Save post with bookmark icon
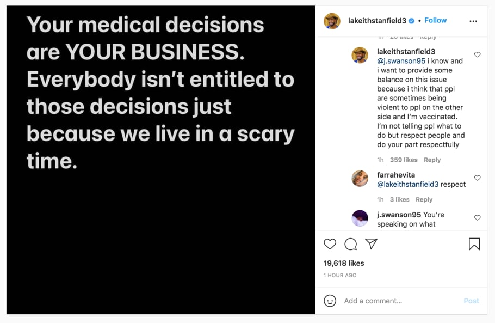The width and height of the screenshot is (495, 323). pyautogui.click(x=474, y=244)
